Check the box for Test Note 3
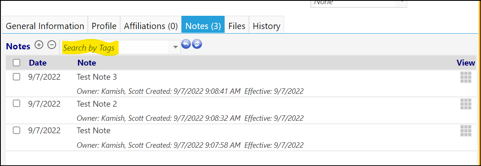Screen dimensions: 481x166 point(17,77)
